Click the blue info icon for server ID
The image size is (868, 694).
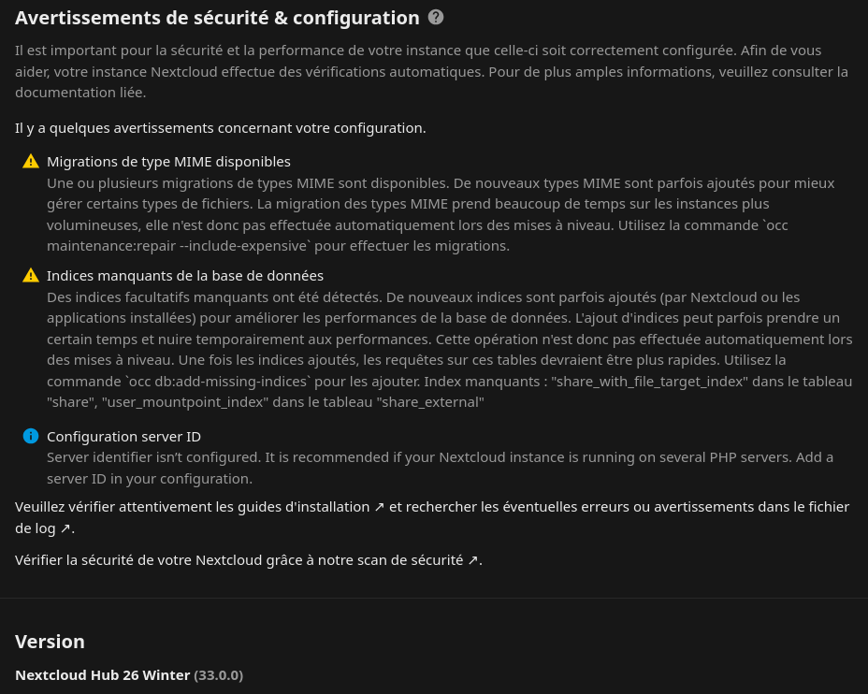click(31, 436)
